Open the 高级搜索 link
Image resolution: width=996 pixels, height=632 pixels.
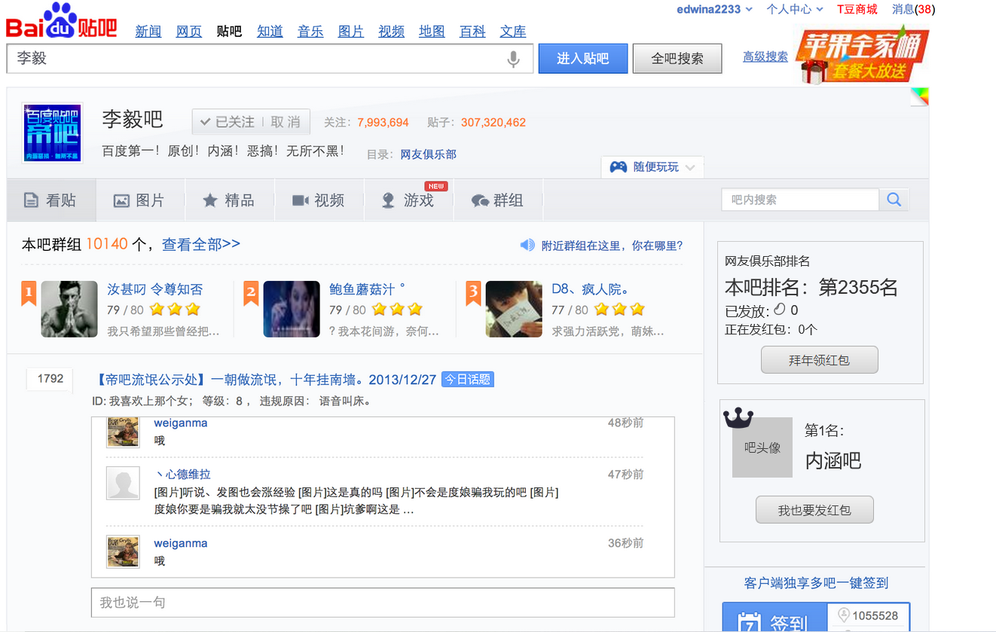click(765, 56)
